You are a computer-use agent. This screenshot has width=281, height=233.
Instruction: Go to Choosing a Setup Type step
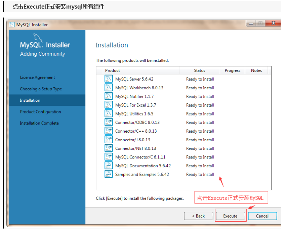(x=41, y=89)
